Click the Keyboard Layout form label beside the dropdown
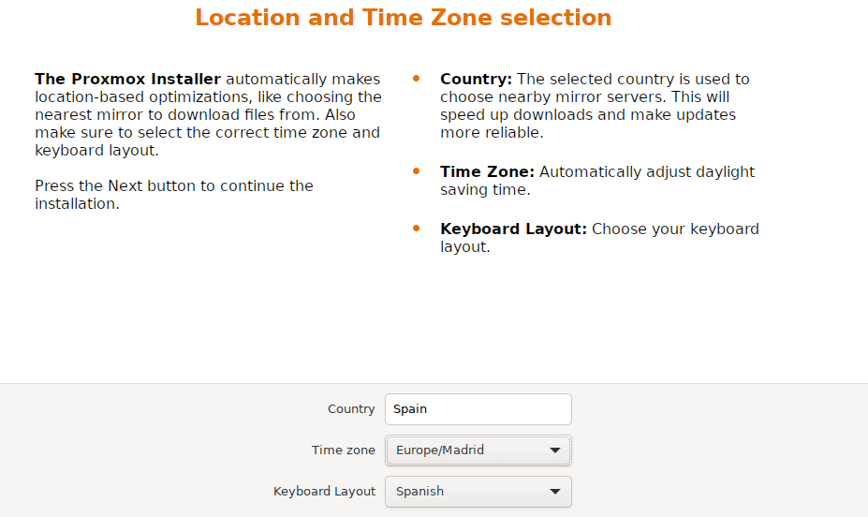The image size is (868, 517). coord(324,491)
